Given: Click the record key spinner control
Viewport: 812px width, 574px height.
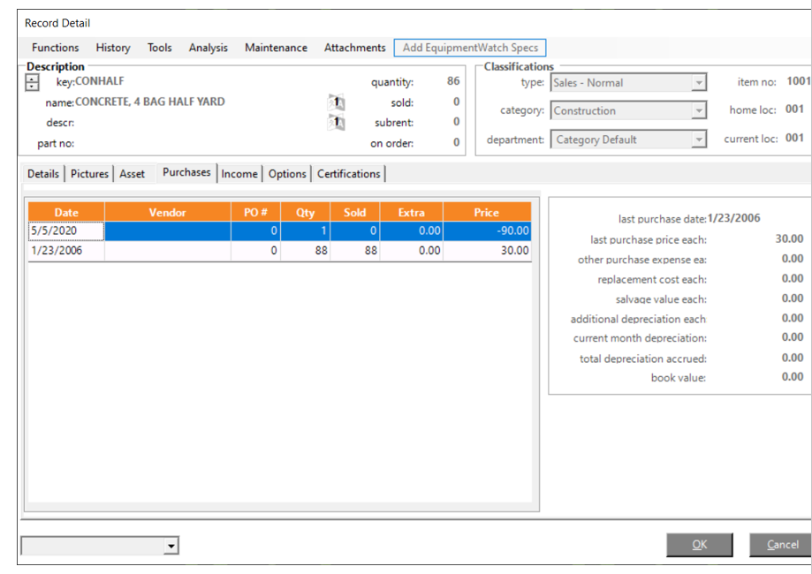Looking at the screenshot, I should [33, 82].
